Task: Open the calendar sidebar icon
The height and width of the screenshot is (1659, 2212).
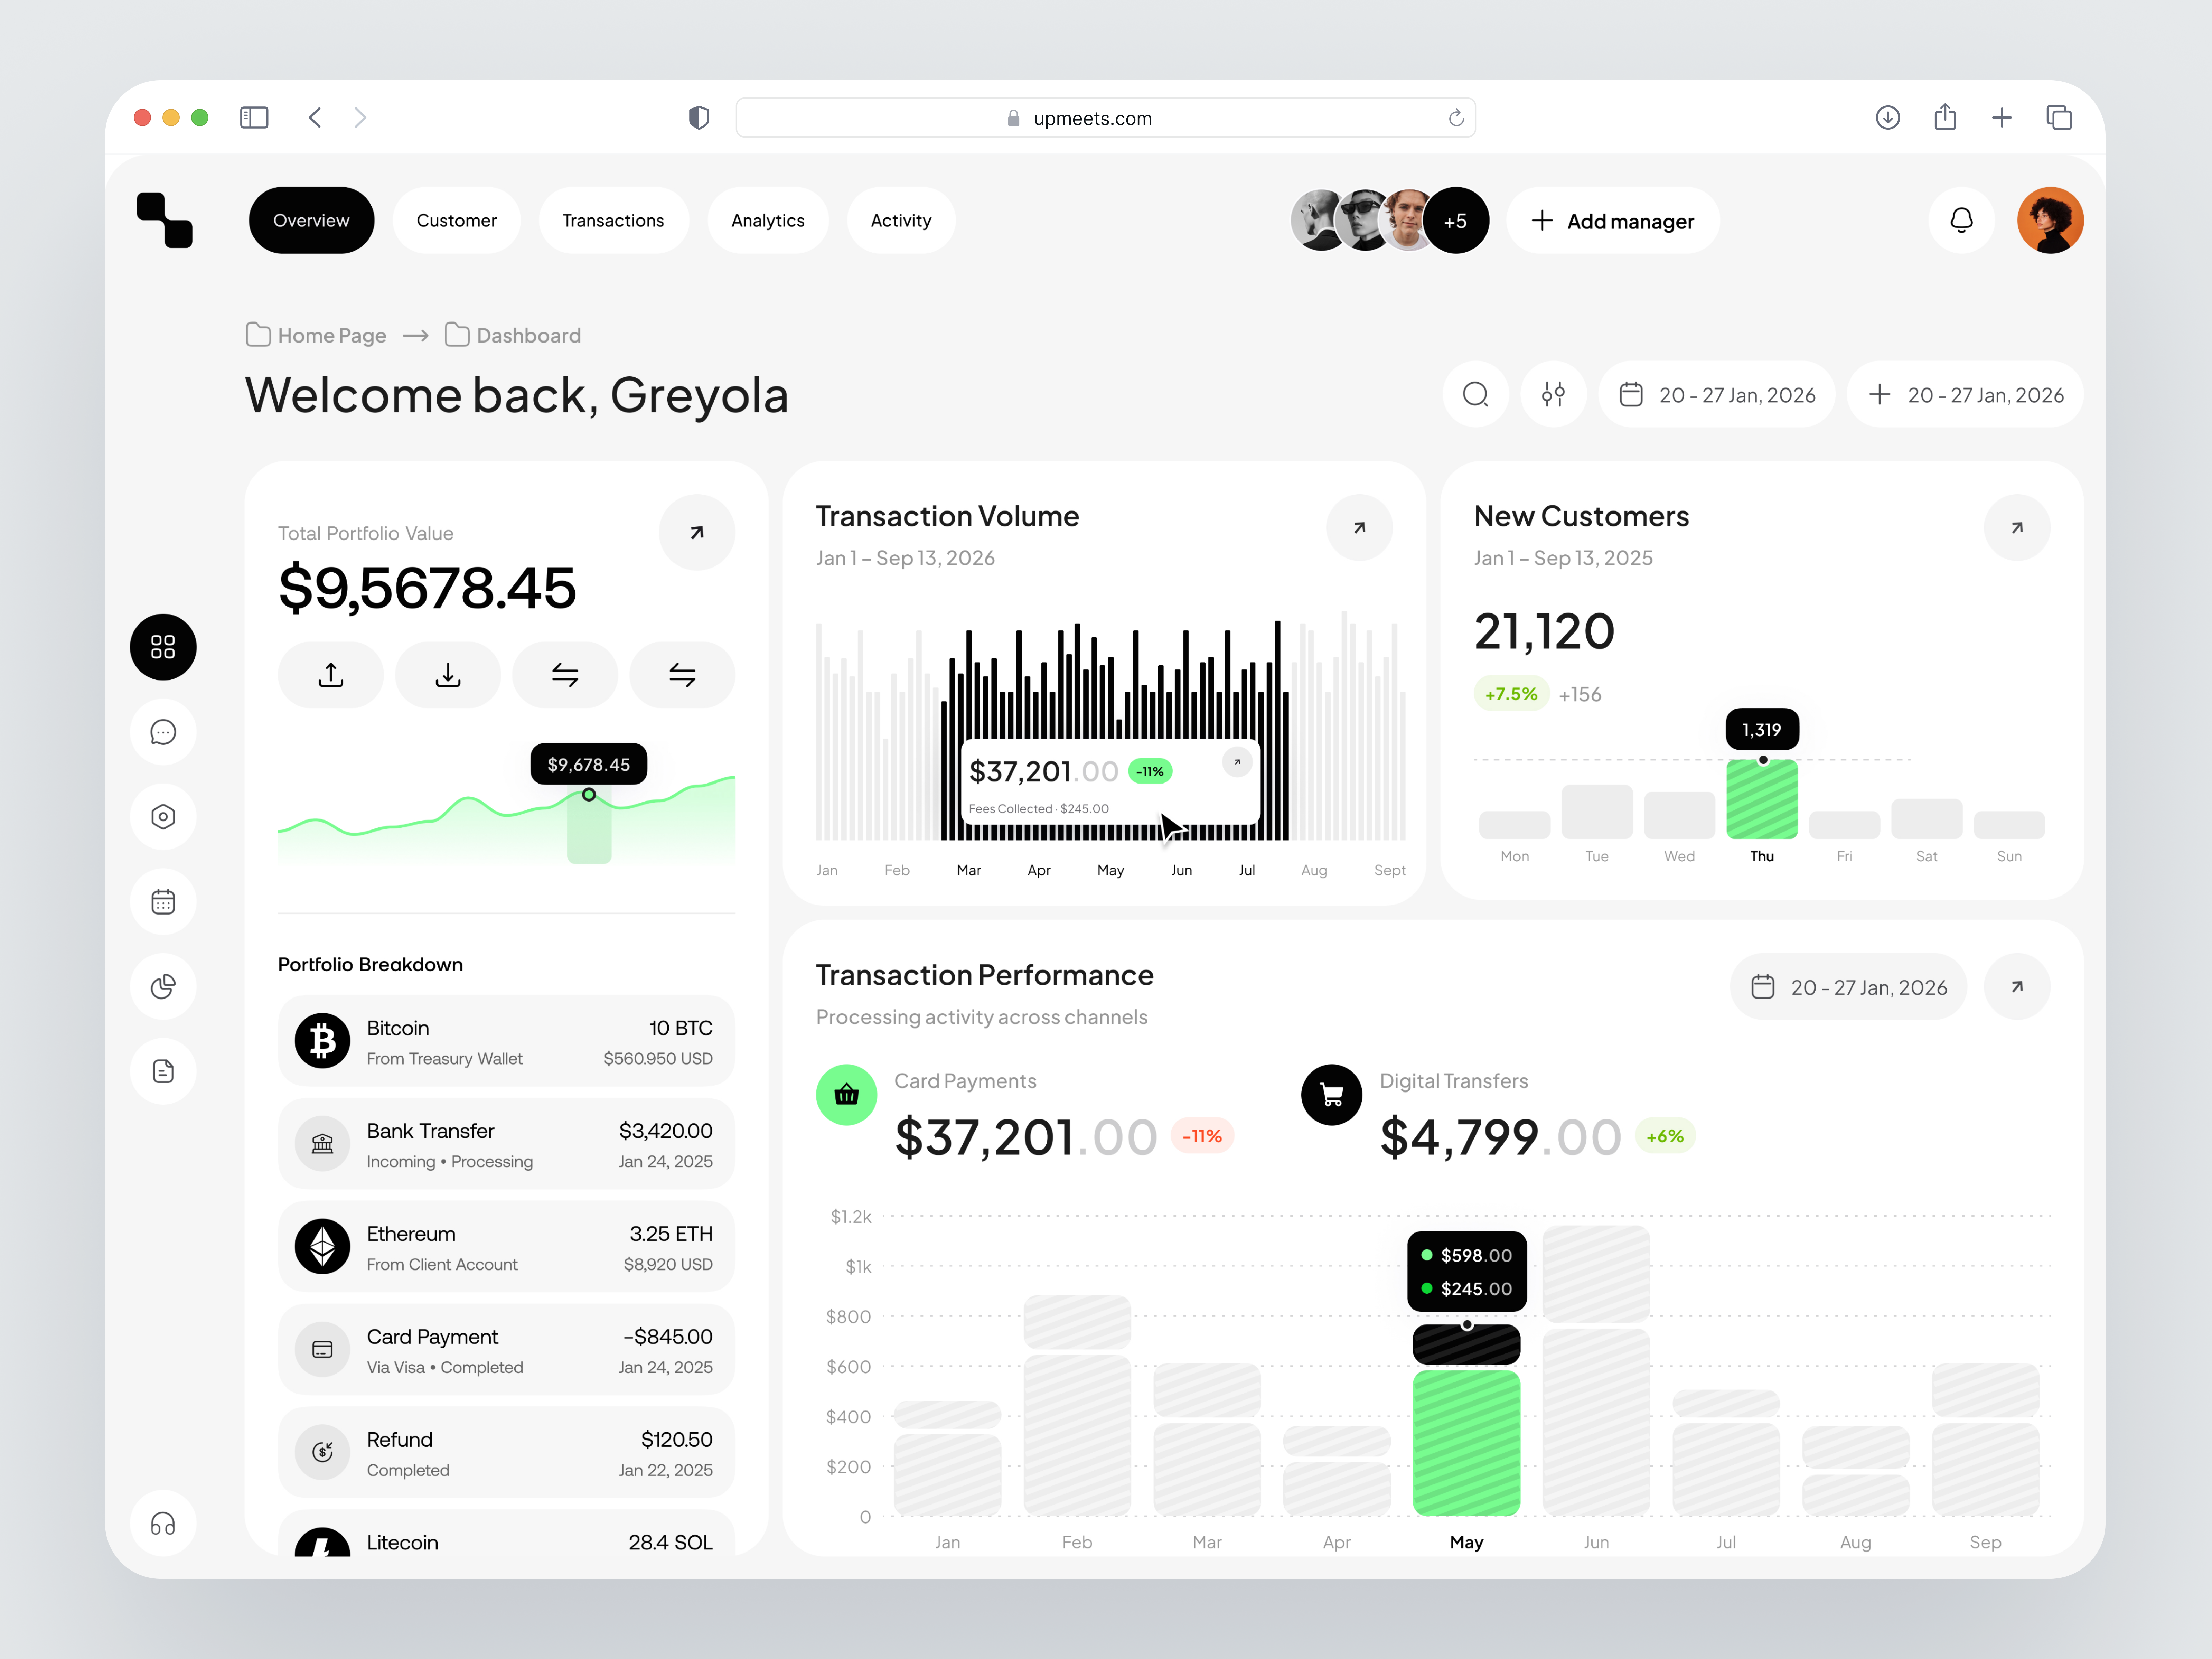Action: click(163, 902)
